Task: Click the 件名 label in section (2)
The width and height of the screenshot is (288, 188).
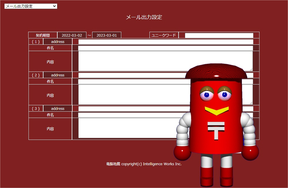Action: tap(50, 82)
